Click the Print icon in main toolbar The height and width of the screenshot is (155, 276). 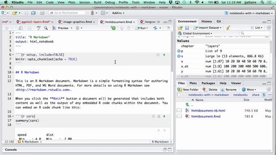[42, 13]
